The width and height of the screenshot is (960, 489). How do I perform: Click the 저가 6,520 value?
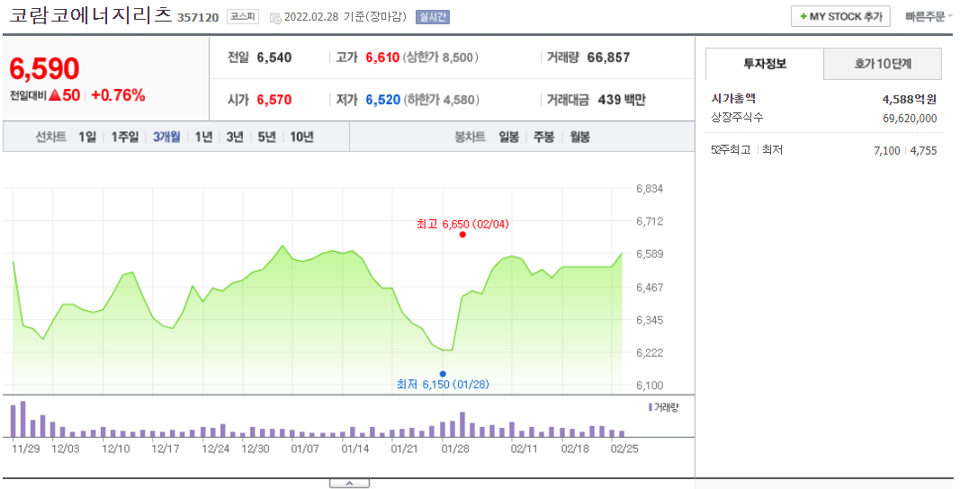382,100
